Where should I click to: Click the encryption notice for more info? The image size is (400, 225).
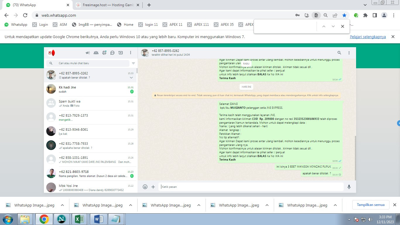(247, 95)
